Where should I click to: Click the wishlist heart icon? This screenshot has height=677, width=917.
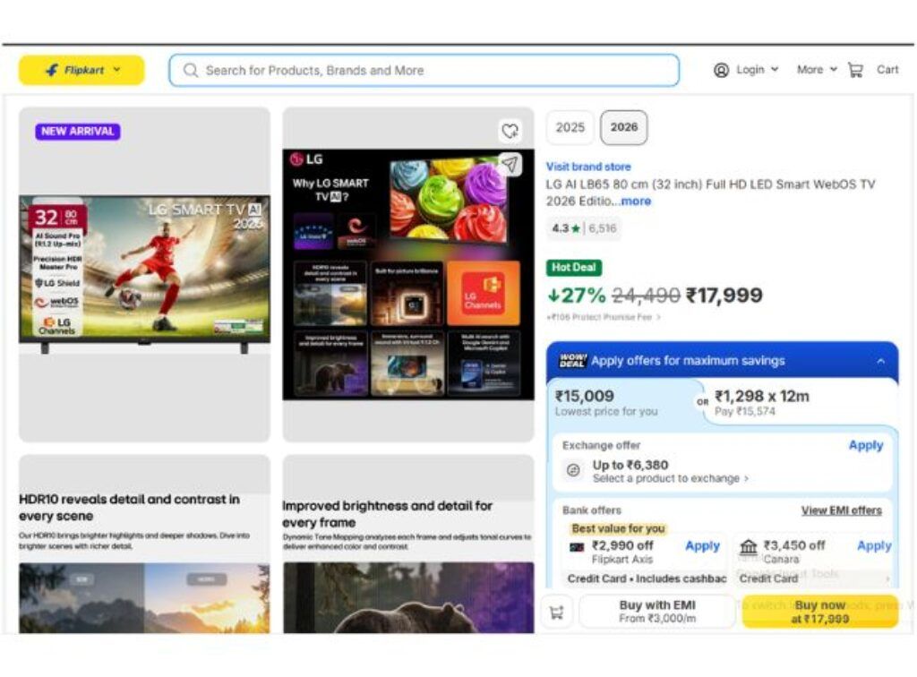coord(510,131)
